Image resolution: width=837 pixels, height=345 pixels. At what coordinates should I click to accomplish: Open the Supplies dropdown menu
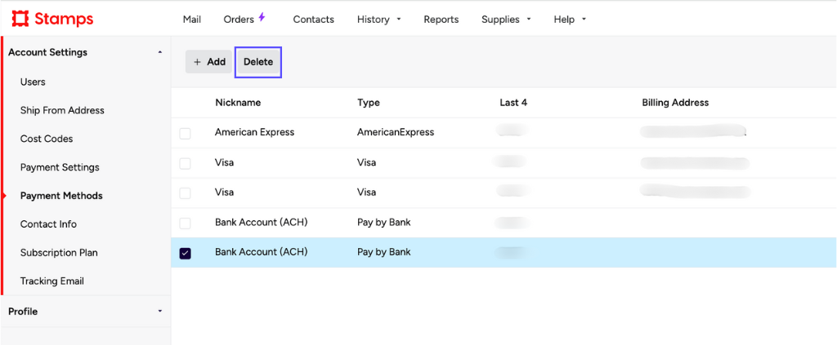(x=506, y=20)
